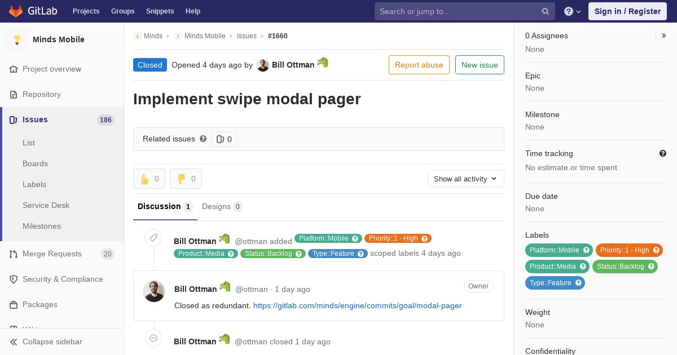Viewport: 677px width, 355px height.
Task: Click the Report abuse button
Action: coord(419,65)
